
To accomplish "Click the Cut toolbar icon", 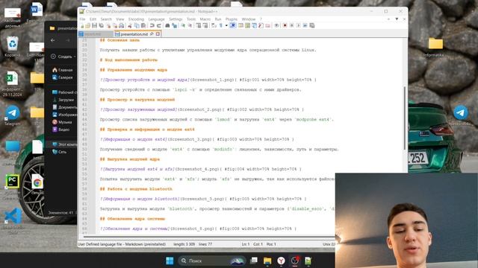I will click(130, 25).
